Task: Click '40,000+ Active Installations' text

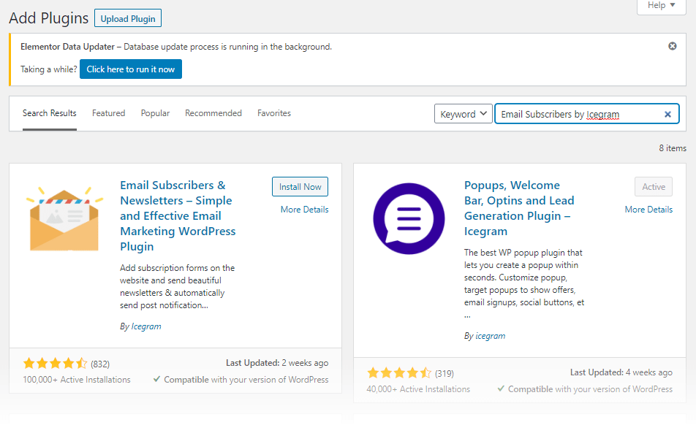Action: (x=418, y=389)
